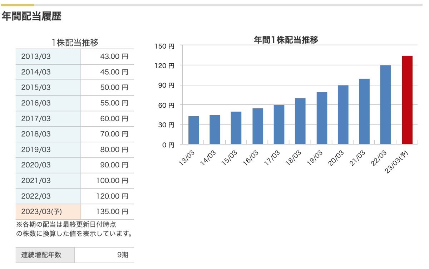This screenshot has width=429, height=269.
Task: Click the 21/03 bar in chart
Action: [364, 112]
